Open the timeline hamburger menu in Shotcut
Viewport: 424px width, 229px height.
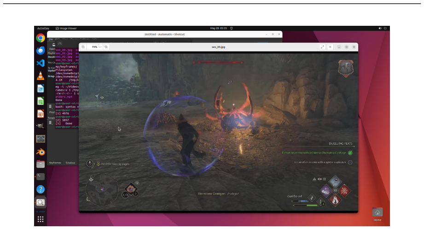click(x=50, y=123)
